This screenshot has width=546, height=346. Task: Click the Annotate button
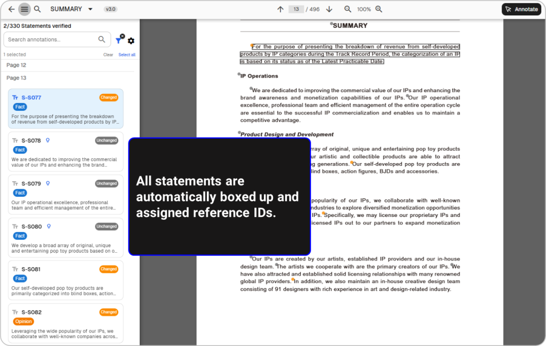pos(521,9)
